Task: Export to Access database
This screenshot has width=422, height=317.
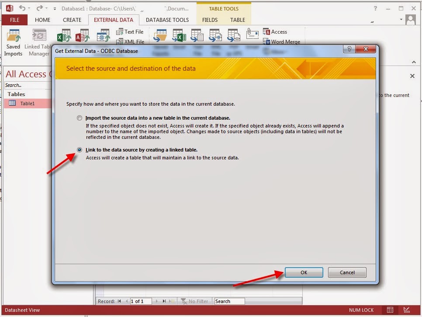Action: click(275, 32)
